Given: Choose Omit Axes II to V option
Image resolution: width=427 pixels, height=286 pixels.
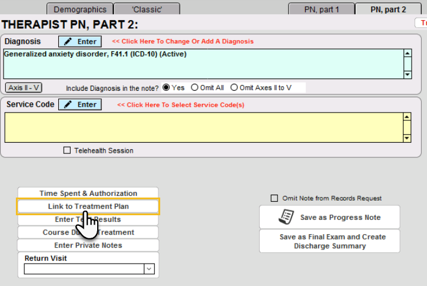Looking at the screenshot, I should [x=234, y=87].
